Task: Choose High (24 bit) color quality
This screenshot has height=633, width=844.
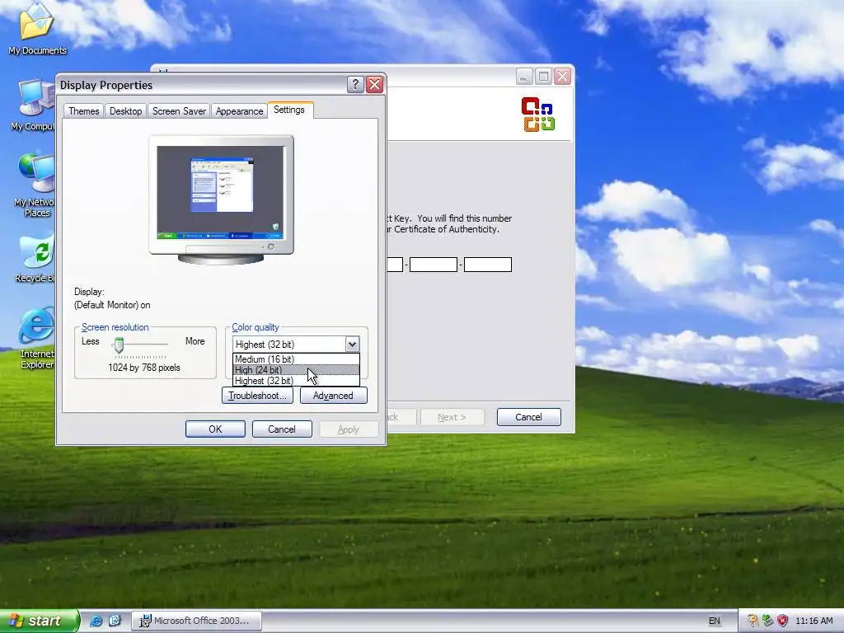Action: click(296, 370)
